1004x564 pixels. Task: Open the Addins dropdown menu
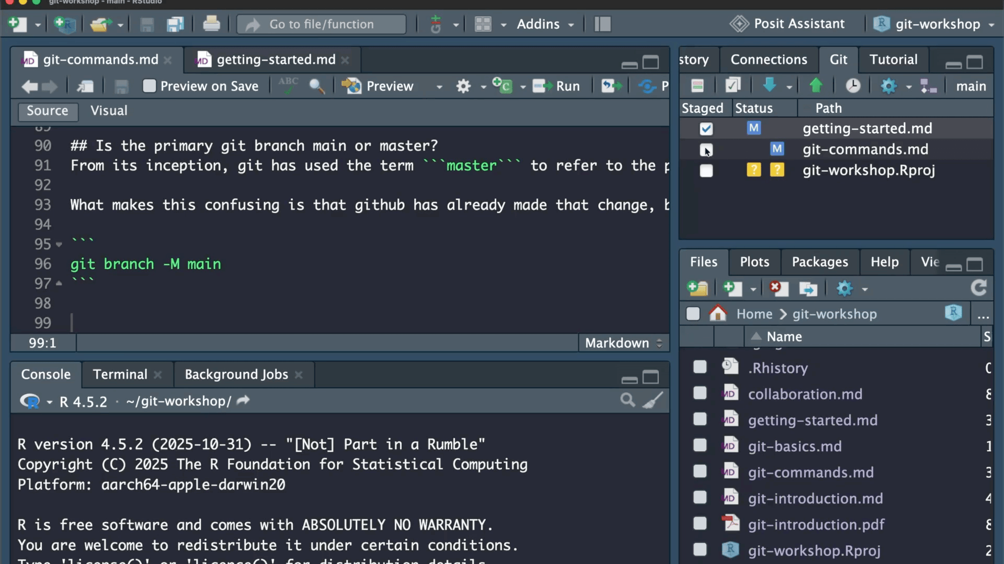[x=545, y=24]
